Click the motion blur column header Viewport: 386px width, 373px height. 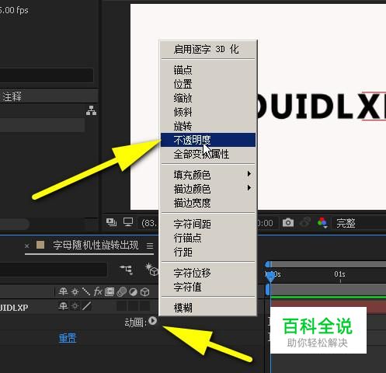121,292
